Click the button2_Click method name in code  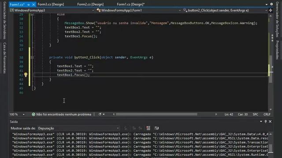[87, 57]
